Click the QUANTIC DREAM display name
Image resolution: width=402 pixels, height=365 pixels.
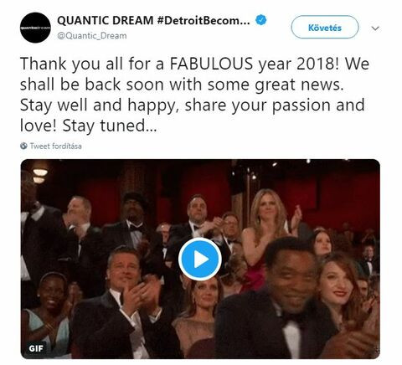(x=106, y=20)
